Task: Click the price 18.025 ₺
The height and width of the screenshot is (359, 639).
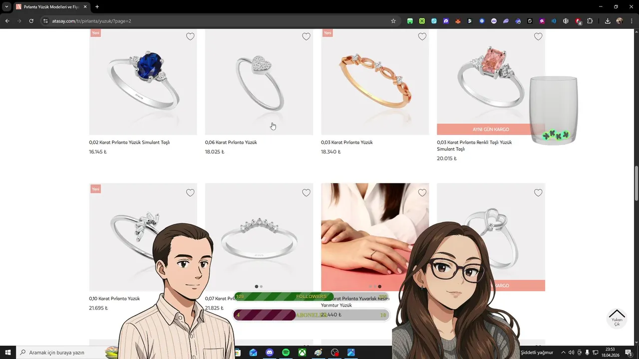Action: [215, 152]
